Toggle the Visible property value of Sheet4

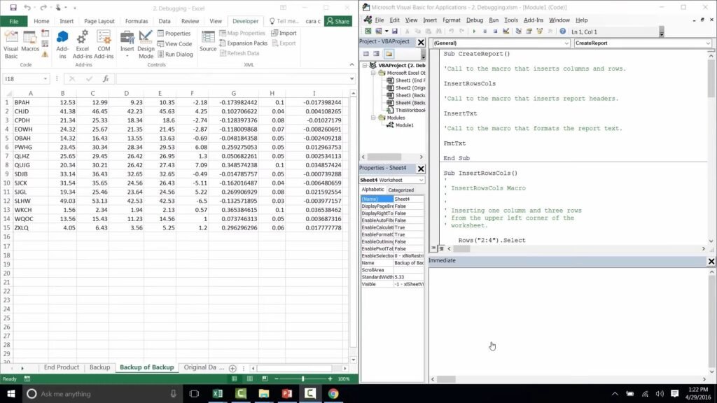406,284
